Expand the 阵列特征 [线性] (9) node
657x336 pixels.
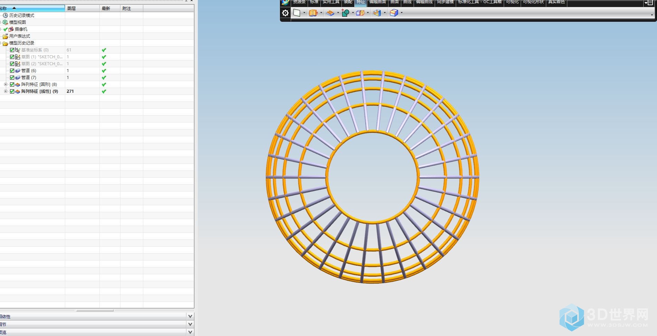pos(6,91)
